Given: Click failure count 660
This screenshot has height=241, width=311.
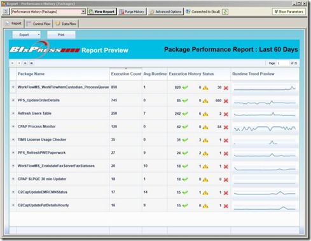Looking at the screenshot, I should 218,100.
